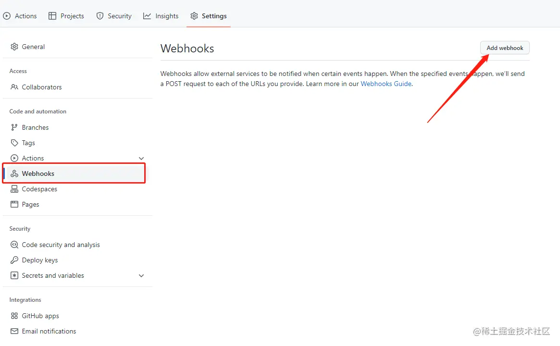Image resolution: width=560 pixels, height=346 pixels.
Task: Click the GitHub apps grid icon
Action: pyautogui.click(x=14, y=316)
